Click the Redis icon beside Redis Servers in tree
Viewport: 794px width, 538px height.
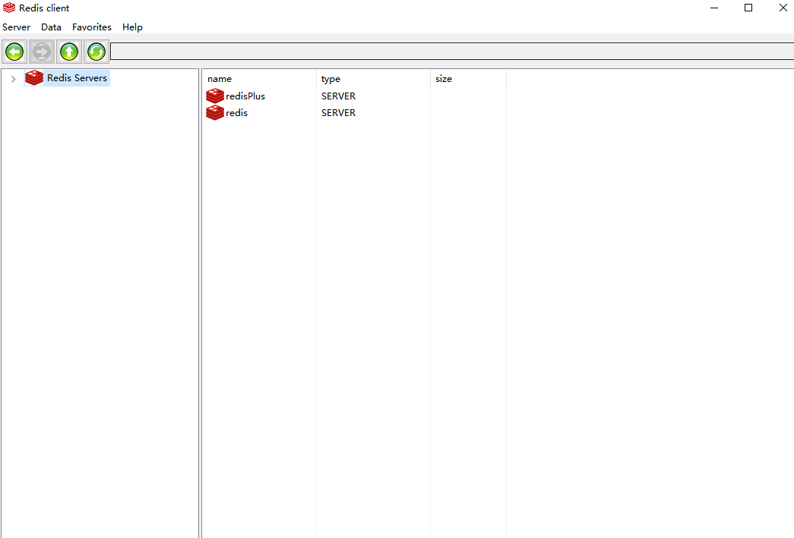pyautogui.click(x=34, y=78)
